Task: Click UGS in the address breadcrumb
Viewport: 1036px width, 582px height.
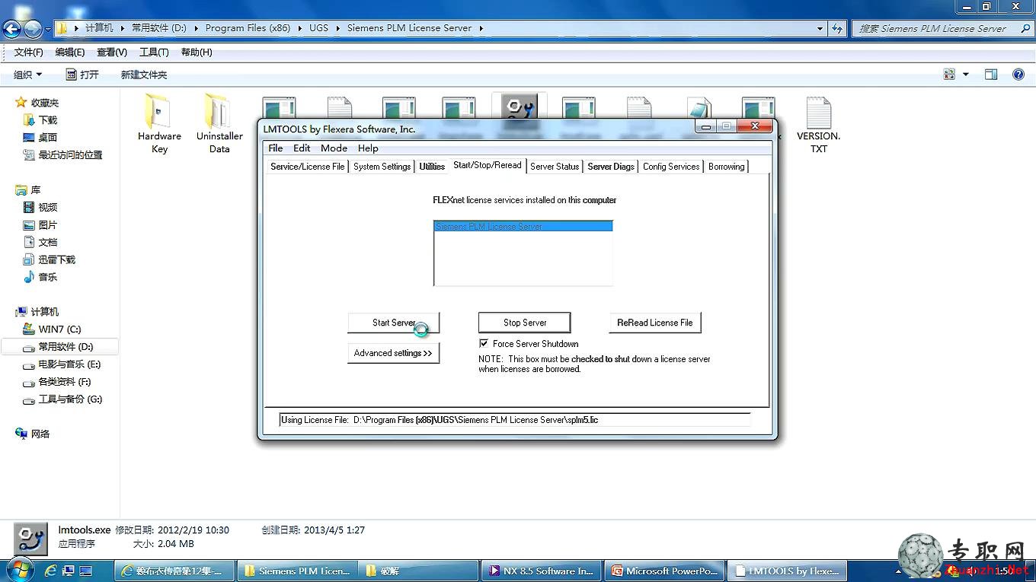Action: click(x=318, y=28)
